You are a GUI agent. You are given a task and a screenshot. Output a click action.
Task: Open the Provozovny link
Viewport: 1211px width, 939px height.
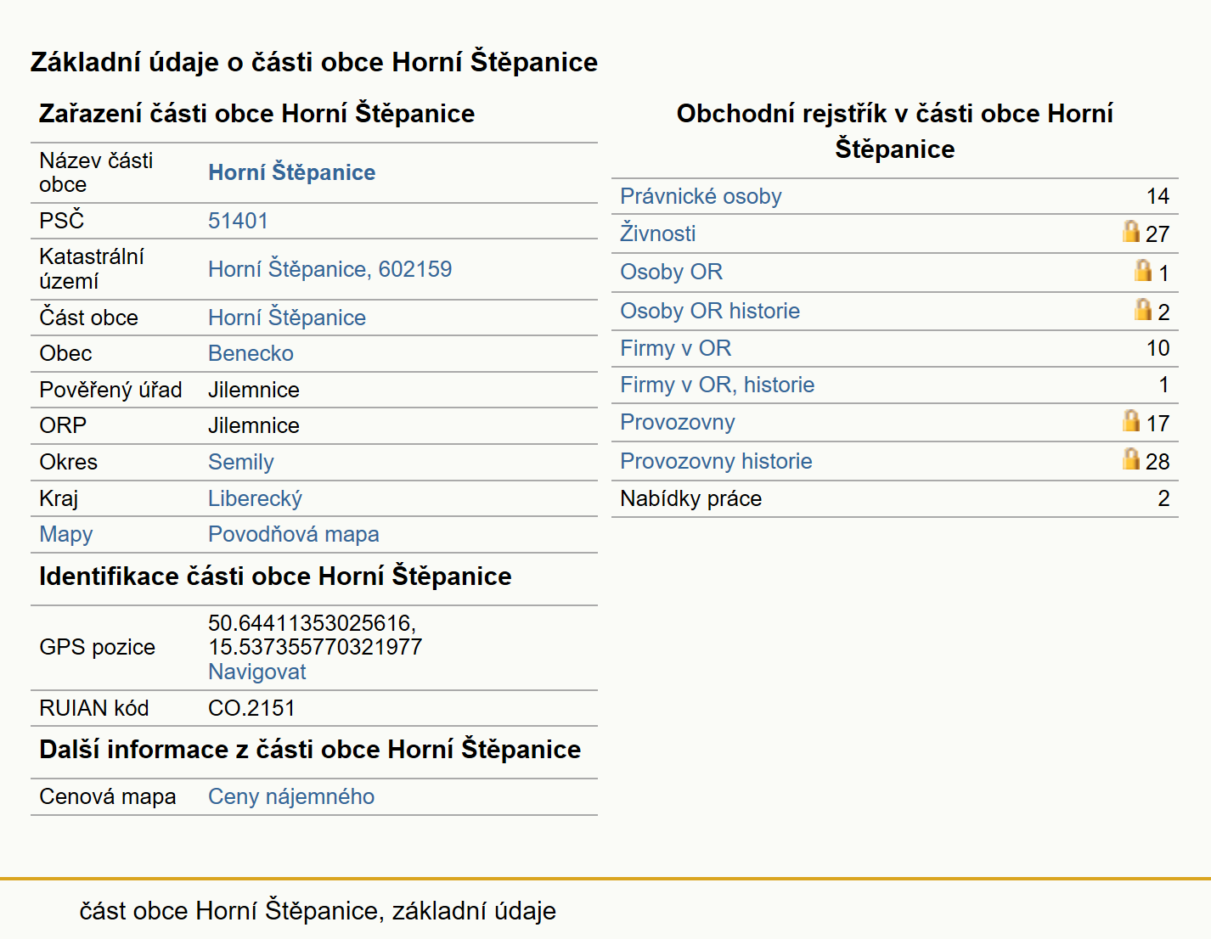click(x=677, y=422)
